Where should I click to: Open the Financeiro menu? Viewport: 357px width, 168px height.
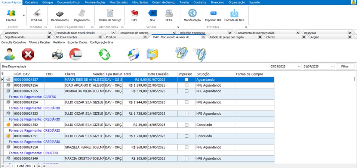tap(217, 2)
